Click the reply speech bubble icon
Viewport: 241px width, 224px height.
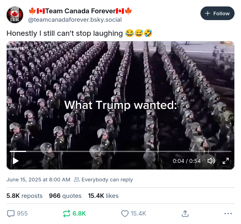tap(11, 214)
